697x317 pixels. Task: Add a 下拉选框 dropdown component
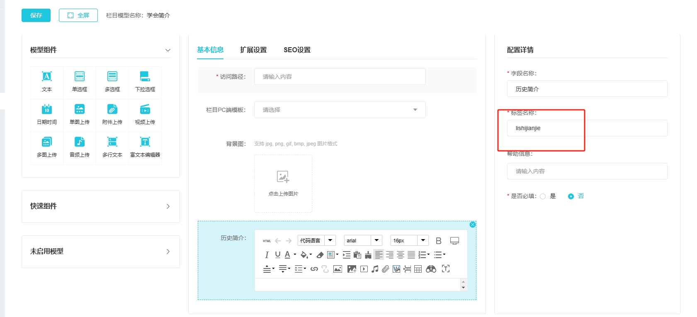click(145, 82)
